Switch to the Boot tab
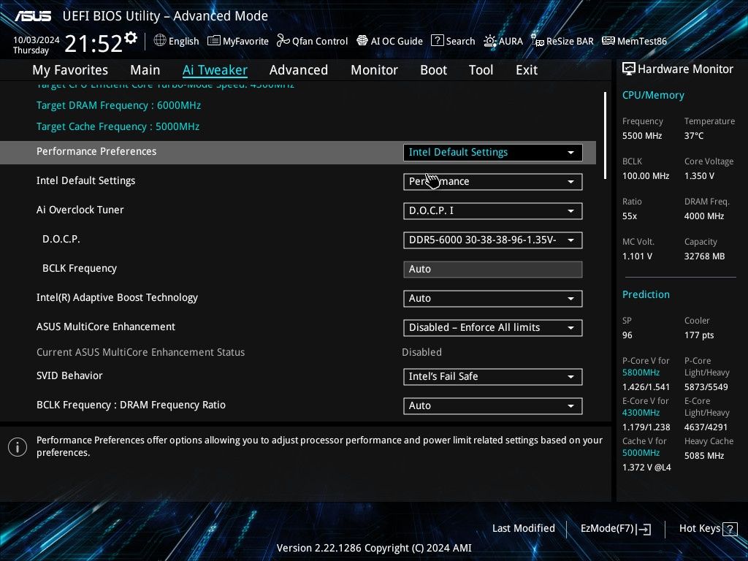 434,70
